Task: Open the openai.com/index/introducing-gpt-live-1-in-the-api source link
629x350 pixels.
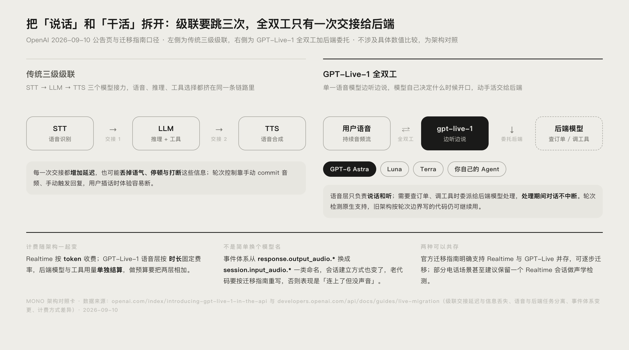Action: [189, 301]
